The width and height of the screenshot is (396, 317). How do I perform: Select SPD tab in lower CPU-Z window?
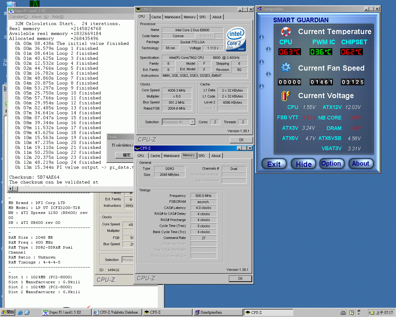(201, 156)
